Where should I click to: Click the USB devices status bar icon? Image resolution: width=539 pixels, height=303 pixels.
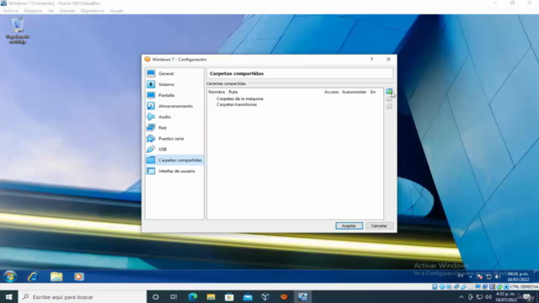point(464,286)
